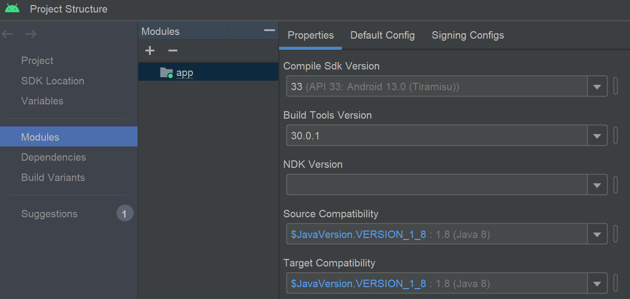Open the Source Compatibility dropdown arrow
Screen dimensions: 630x299
click(597, 234)
